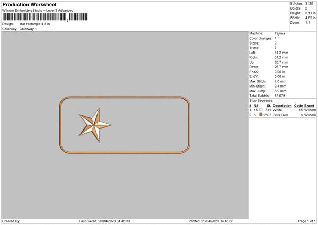Click the Max Jump value 6.9 mm

280,91
